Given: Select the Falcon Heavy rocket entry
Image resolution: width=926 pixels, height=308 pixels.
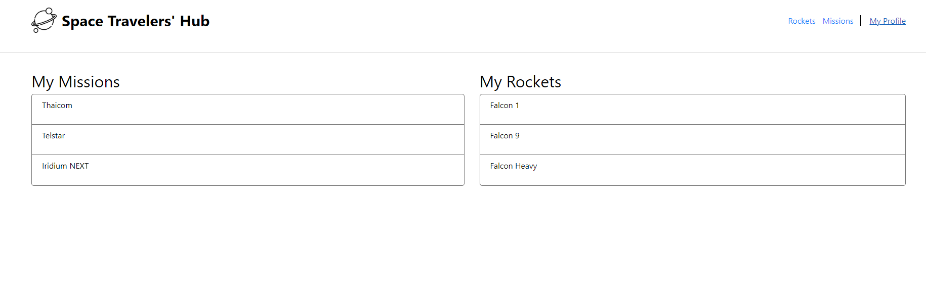Looking at the screenshot, I should tap(514, 166).
